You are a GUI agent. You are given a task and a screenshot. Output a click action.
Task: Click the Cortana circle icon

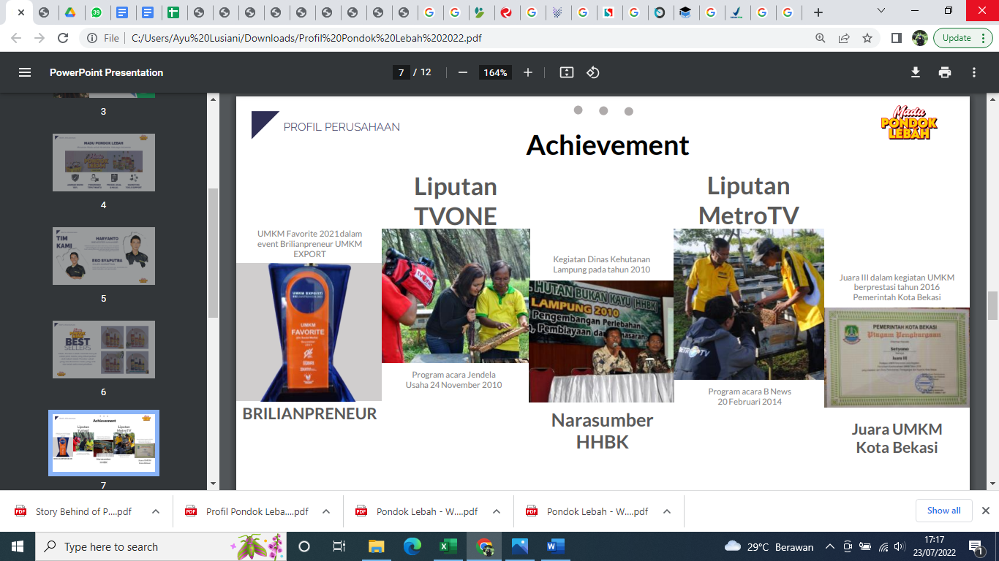[x=304, y=546]
